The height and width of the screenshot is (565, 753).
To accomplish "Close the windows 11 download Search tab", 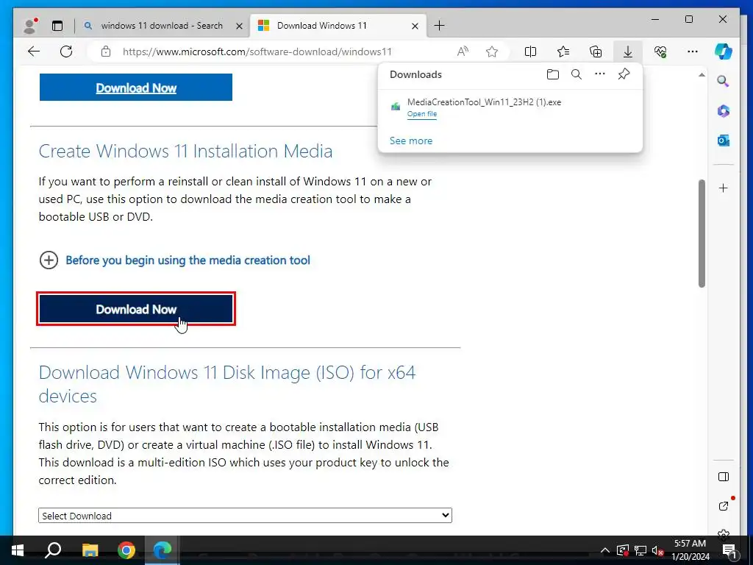I will [x=239, y=26].
